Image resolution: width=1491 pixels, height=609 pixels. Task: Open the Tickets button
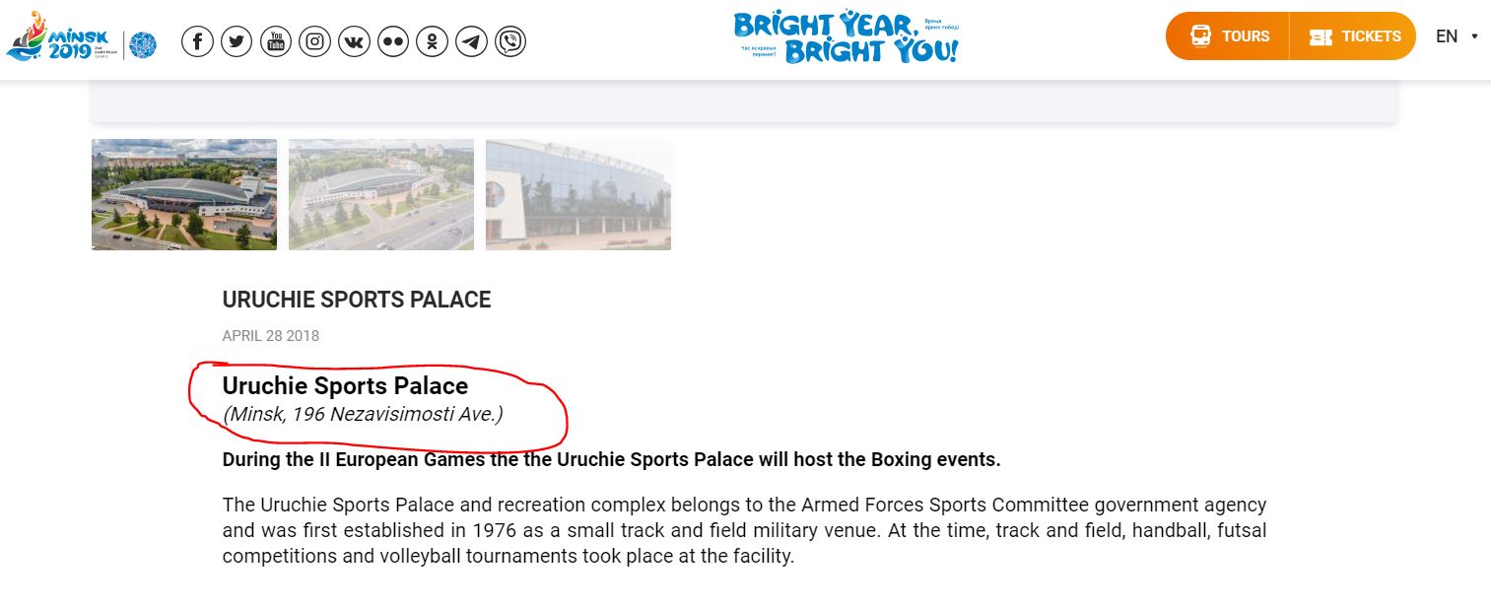1353,36
